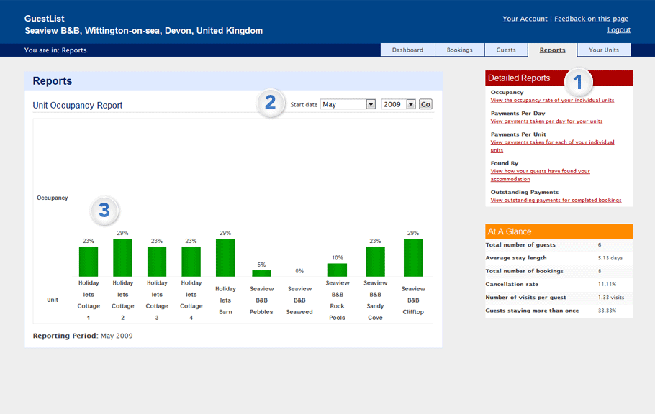The width and height of the screenshot is (655, 414).
Task: View occupancy rate of individual units link
Action: pyautogui.click(x=552, y=100)
